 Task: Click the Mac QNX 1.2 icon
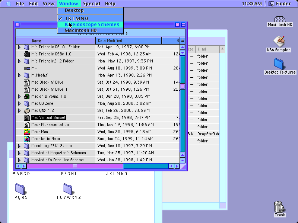click(26, 110)
